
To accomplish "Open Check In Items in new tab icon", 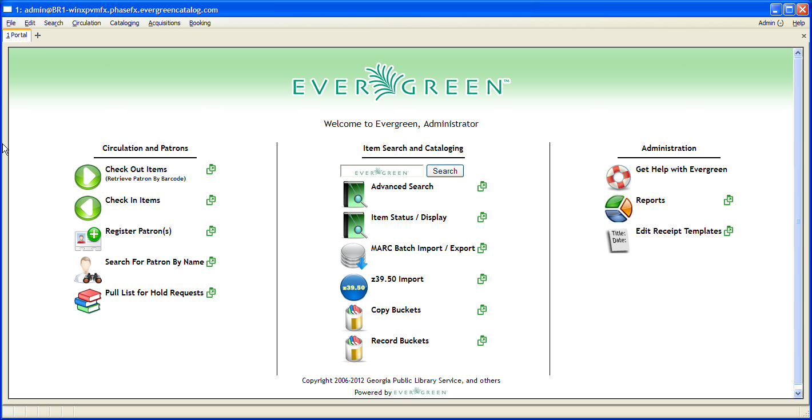I will click(211, 200).
